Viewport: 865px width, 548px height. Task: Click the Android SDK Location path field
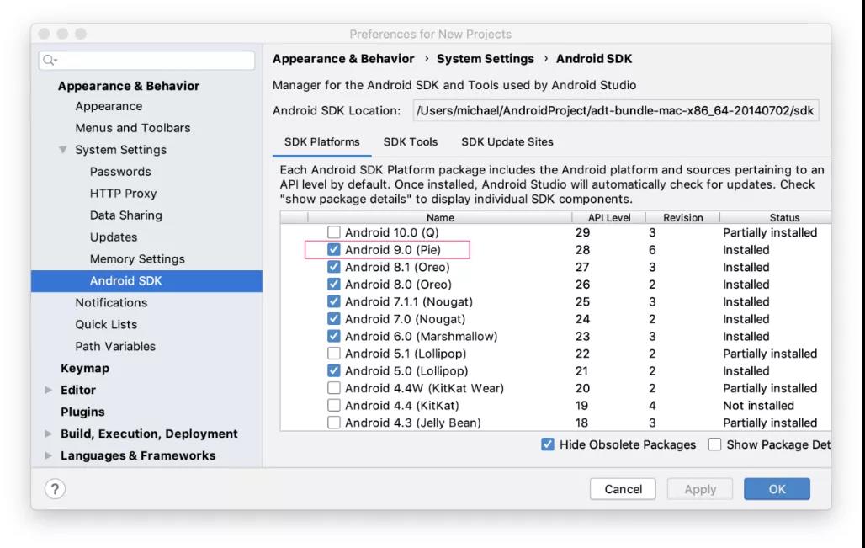click(x=616, y=110)
